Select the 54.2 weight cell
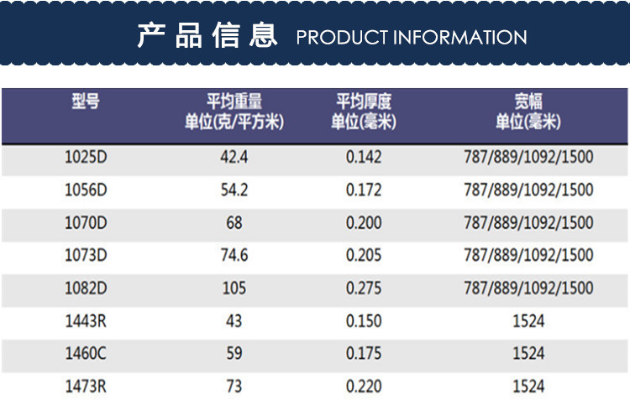 (x=234, y=190)
